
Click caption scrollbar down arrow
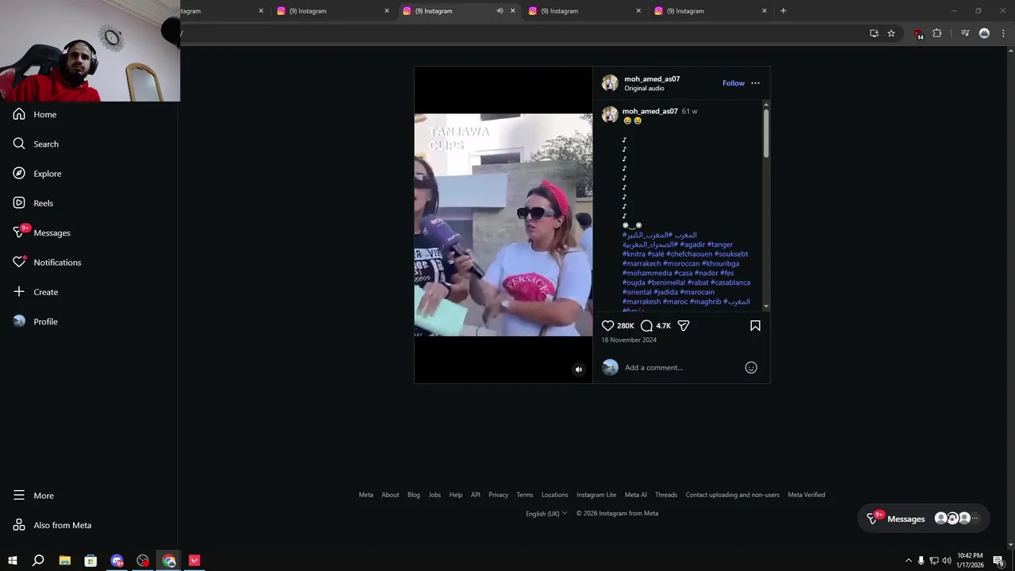(x=766, y=306)
